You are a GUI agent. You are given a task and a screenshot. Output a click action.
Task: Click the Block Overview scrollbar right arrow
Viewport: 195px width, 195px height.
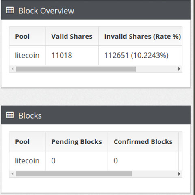[x=179, y=69]
